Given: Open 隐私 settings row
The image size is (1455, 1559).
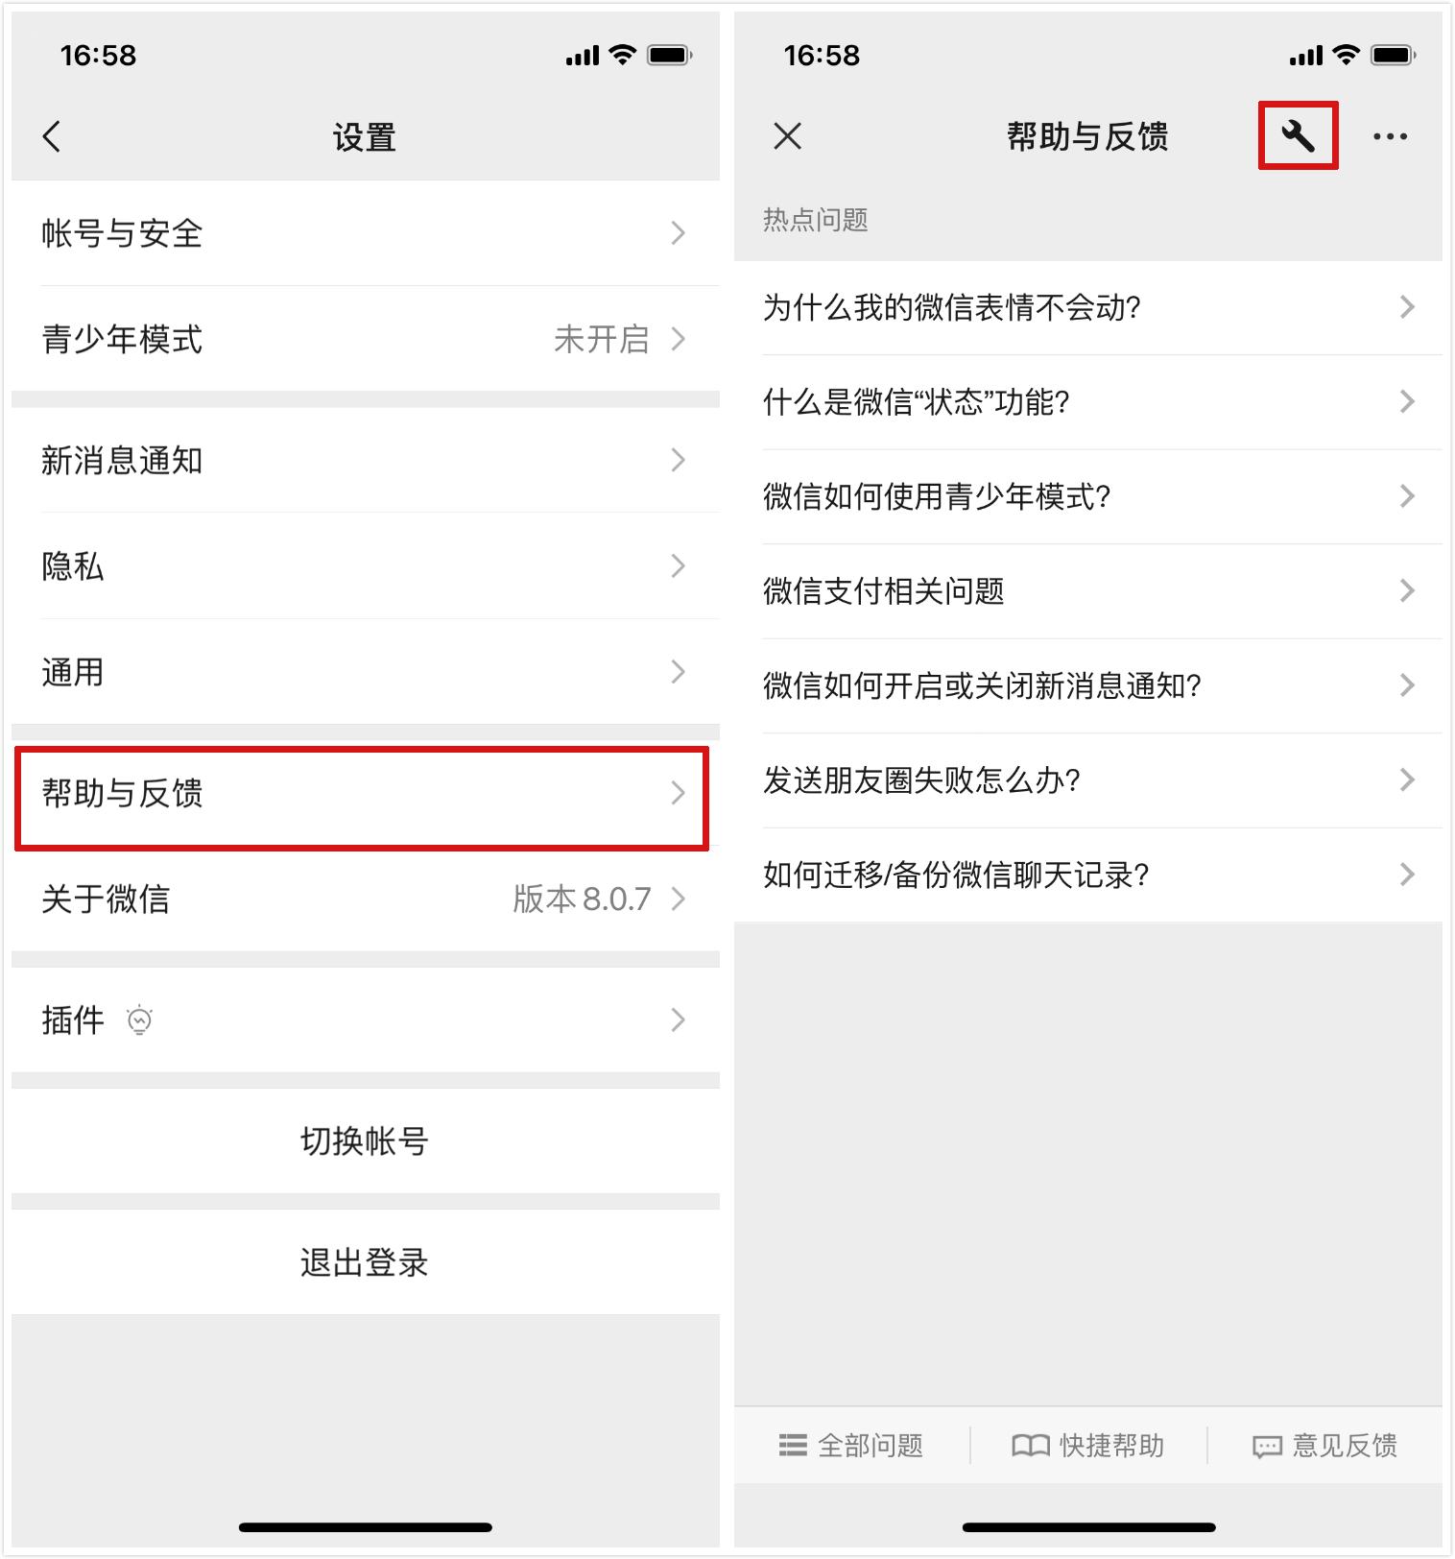Looking at the screenshot, I should point(366,565).
